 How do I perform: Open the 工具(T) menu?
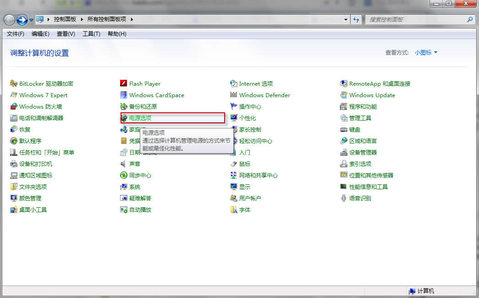pyautogui.click(x=91, y=33)
